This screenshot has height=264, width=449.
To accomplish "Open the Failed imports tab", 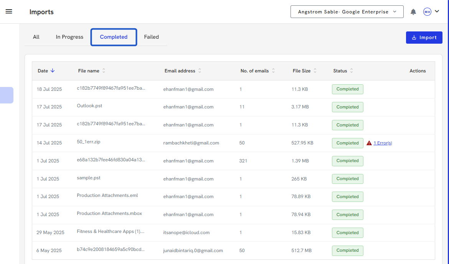I will [x=151, y=37].
